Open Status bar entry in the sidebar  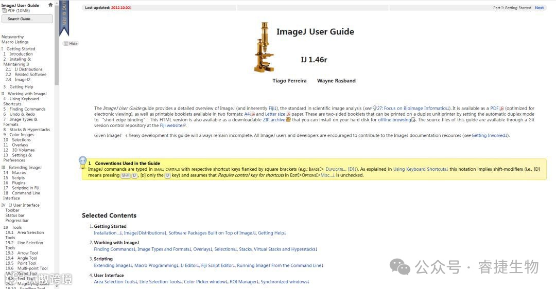(15, 215)
